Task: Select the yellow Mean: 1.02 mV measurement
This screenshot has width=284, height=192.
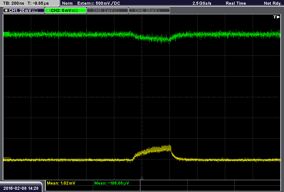Action: 61,183
